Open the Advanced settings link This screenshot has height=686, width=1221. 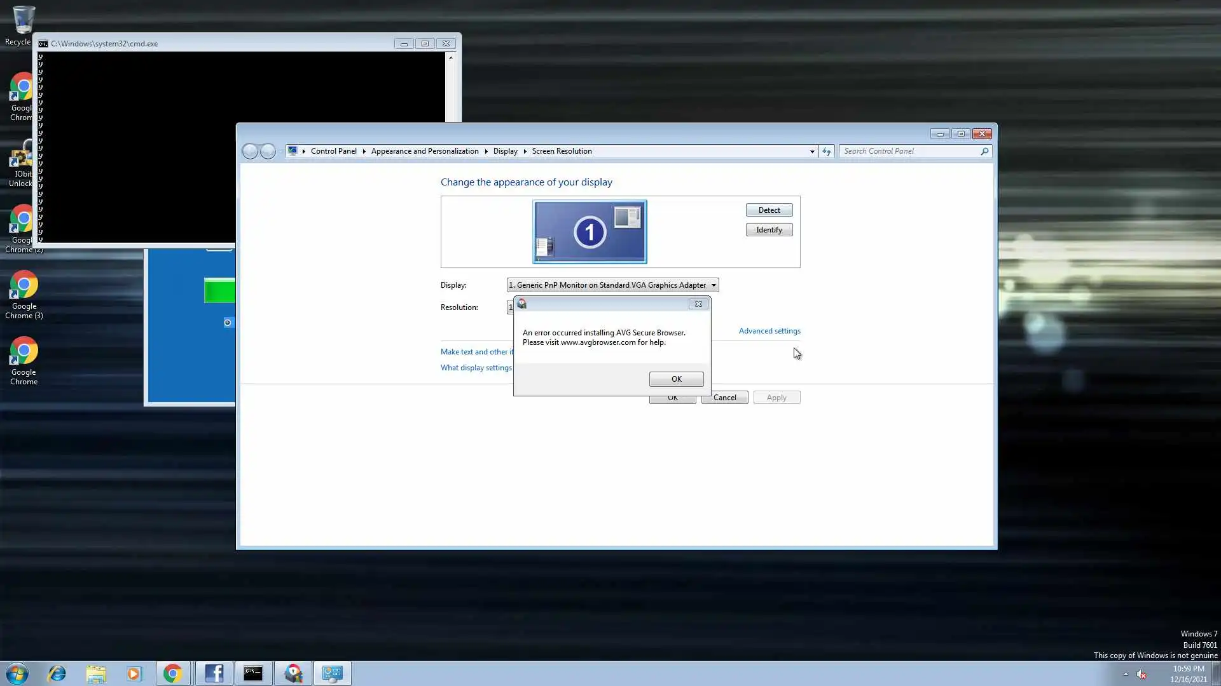769,331
